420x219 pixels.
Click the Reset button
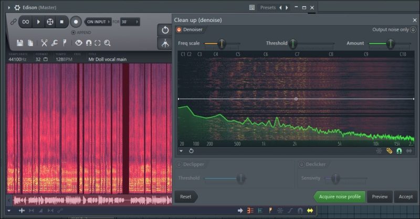[x=186, y=196]
